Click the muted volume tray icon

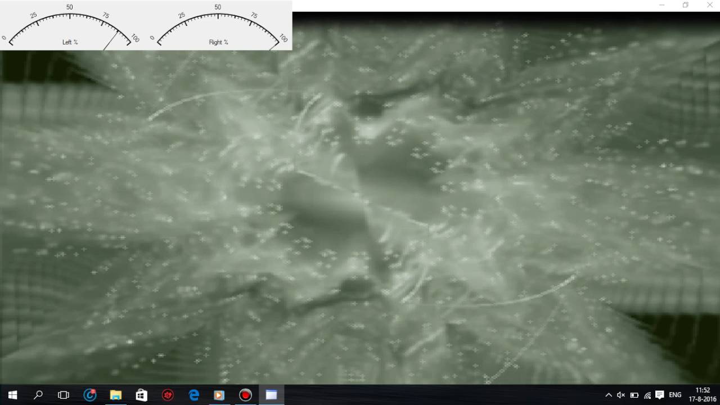click(621, 395)
